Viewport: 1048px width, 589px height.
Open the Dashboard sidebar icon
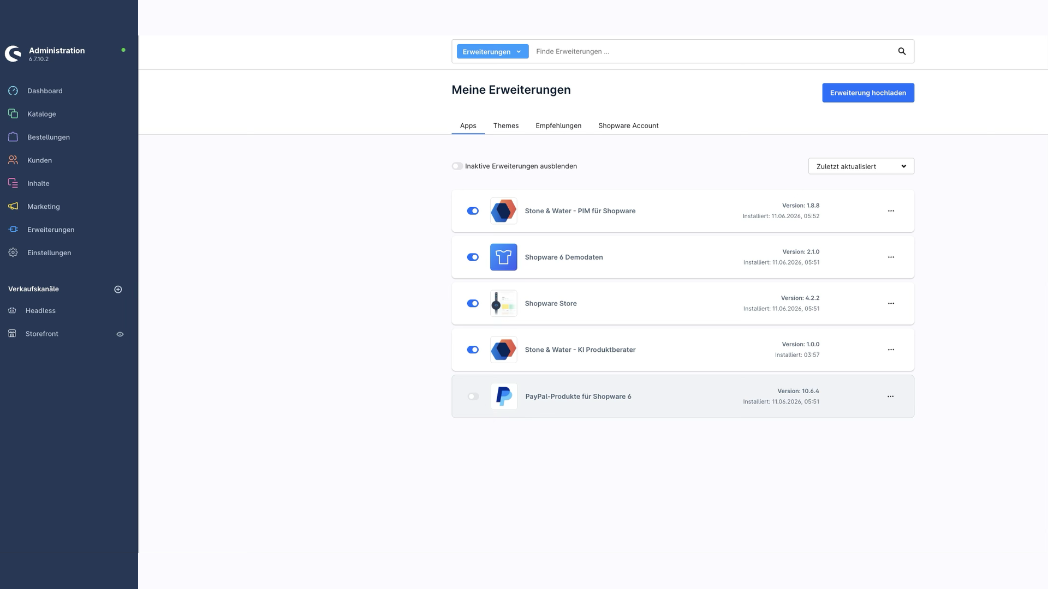pyautogui.click(x=13, y=91)
